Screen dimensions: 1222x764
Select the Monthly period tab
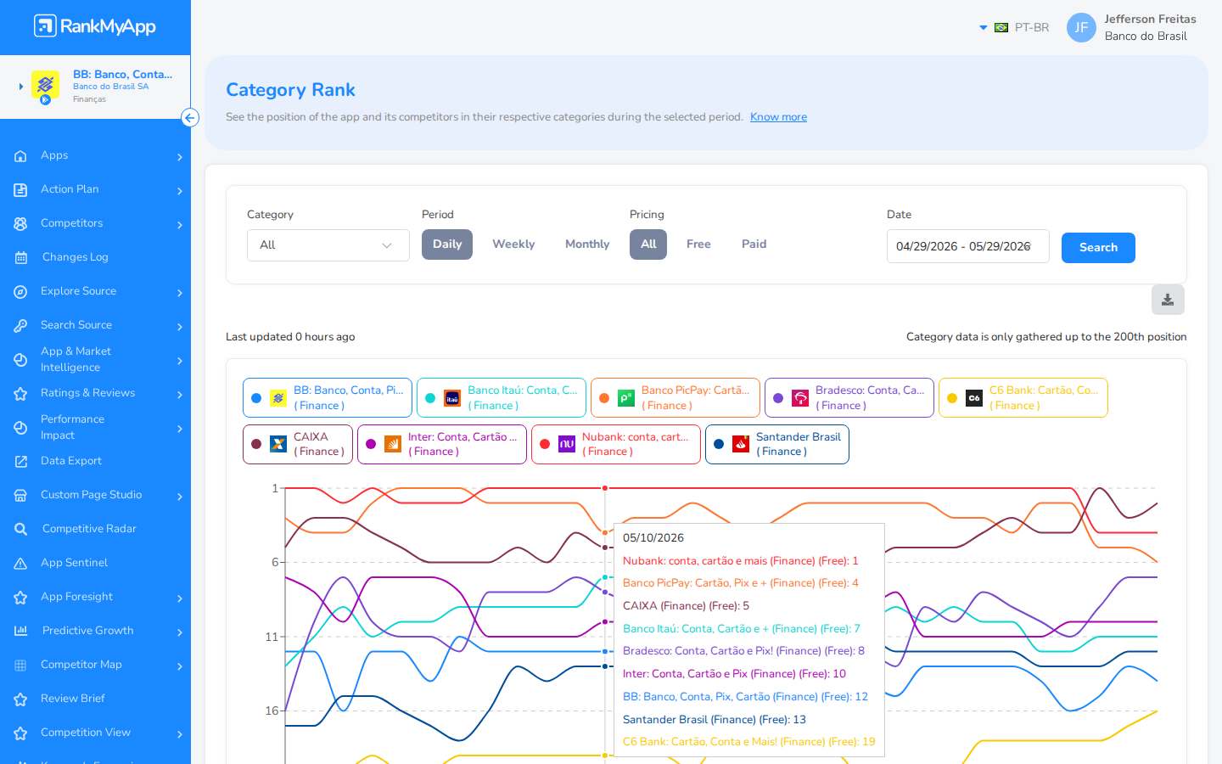(x=587, y=244)
